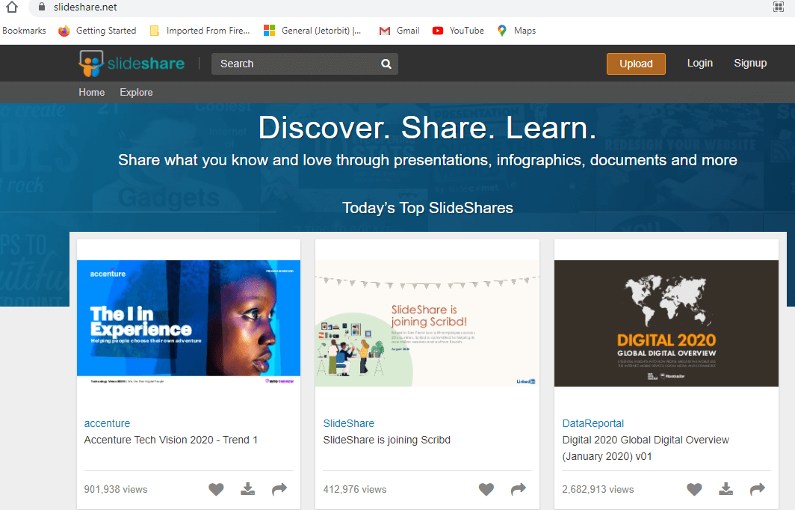Image resolution: width=795 pixels, height=510 pixels.
Task: Click the orange Upload button
Action: (636, 64)
